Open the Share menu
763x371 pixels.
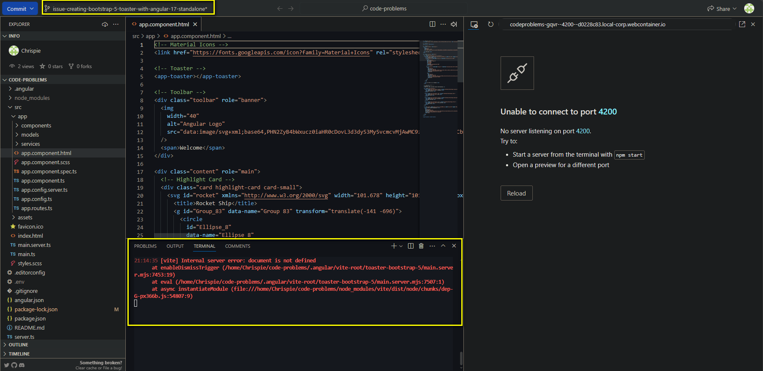[x=722, y=8]
